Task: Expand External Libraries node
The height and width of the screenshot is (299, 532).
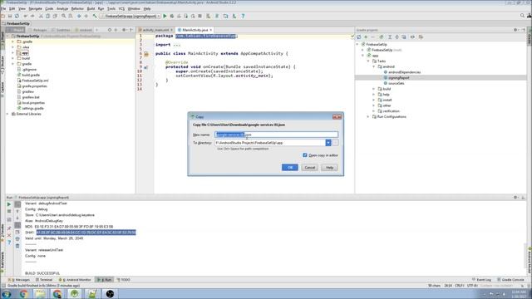Action: 7,114
